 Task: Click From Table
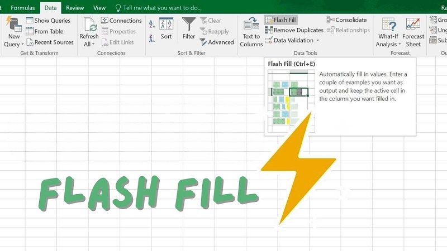44,31
